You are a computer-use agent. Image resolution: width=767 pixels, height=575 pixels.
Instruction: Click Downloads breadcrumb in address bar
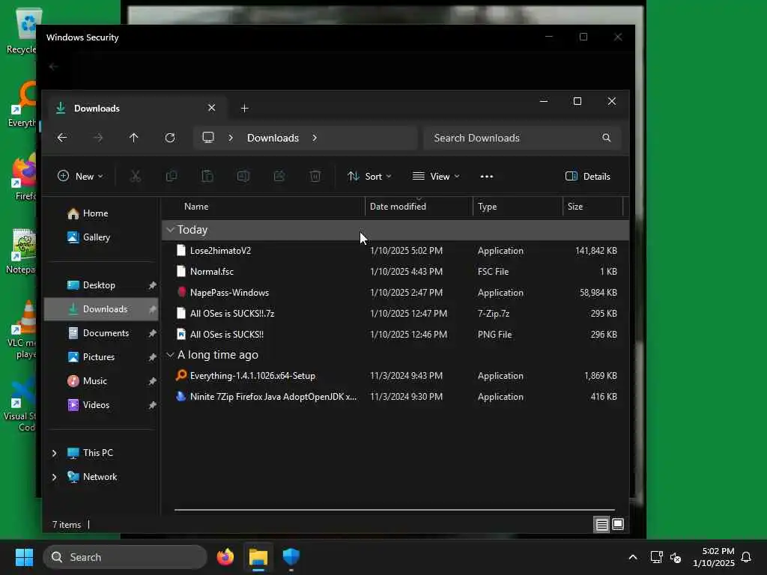[273, 138]
